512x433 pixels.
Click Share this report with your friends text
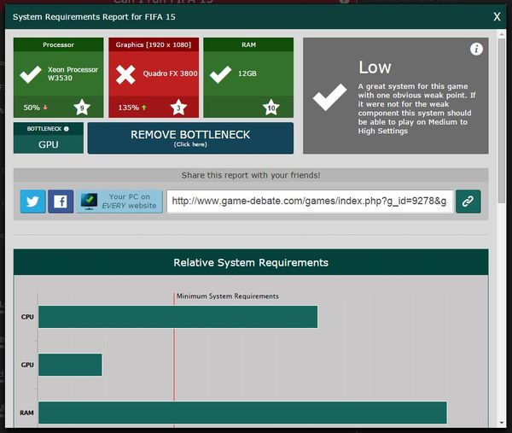251,175
